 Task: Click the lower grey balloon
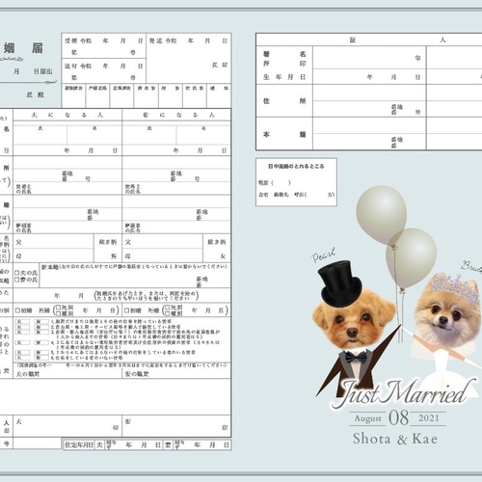[x=413, y=258]
